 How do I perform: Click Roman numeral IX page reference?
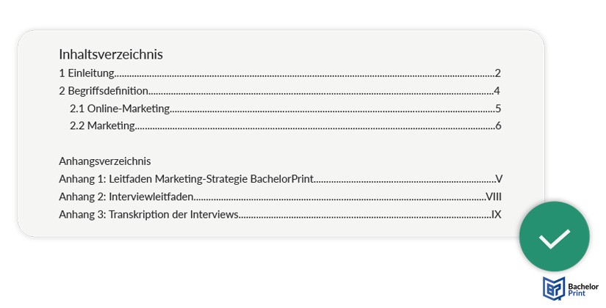point(497,214)
